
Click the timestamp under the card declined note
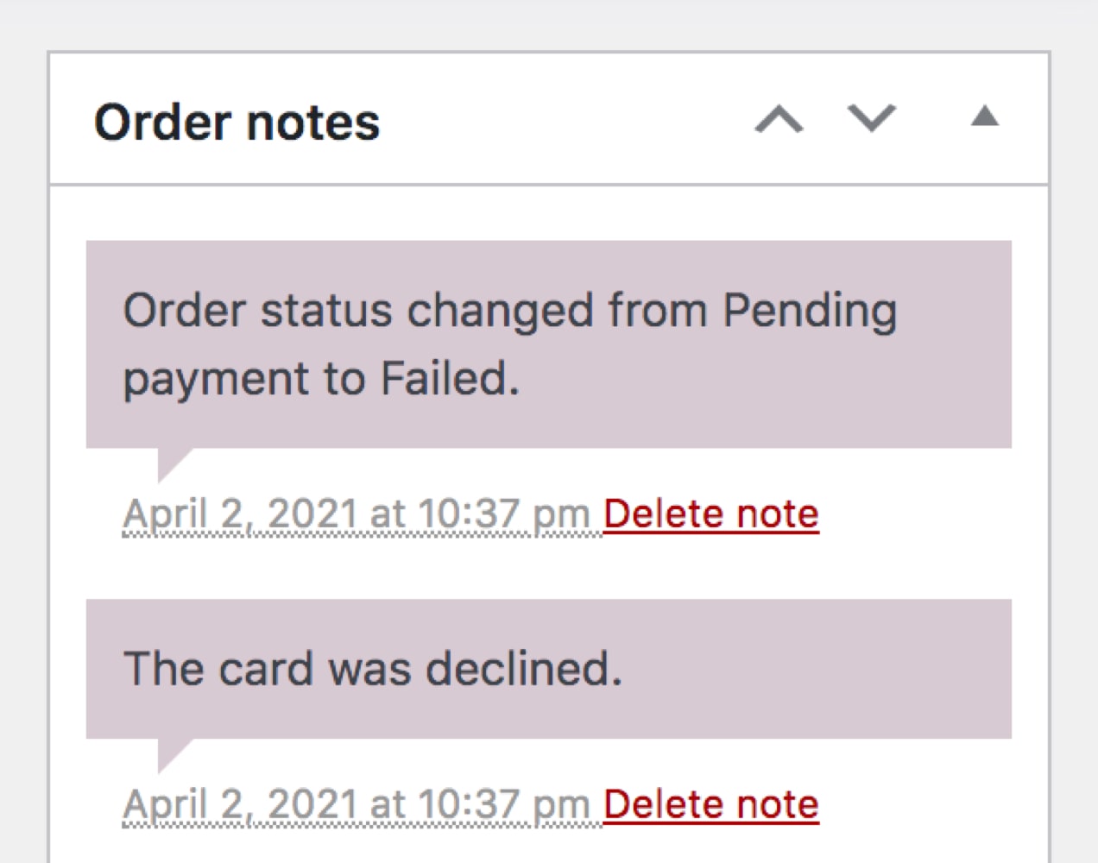click(x=356, y=804)
